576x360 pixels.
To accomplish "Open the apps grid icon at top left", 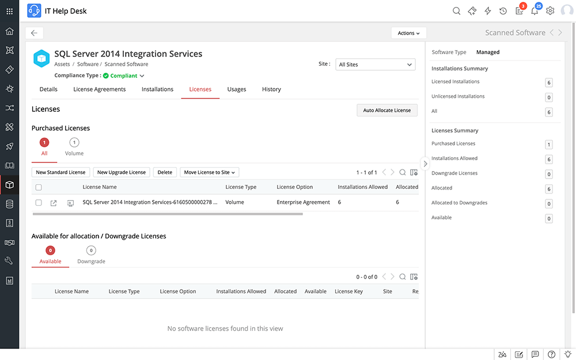I will (x=9, y=10).
